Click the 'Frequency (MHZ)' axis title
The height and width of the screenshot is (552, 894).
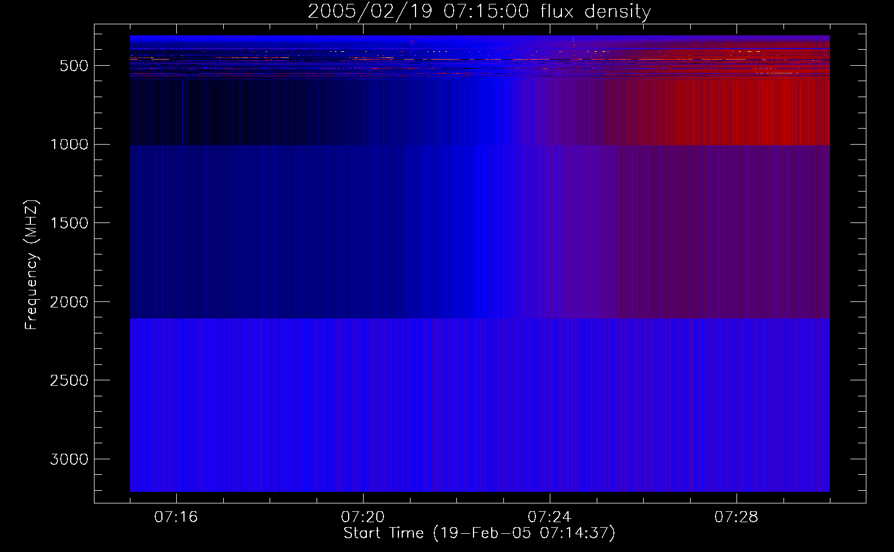coord(31,265)
